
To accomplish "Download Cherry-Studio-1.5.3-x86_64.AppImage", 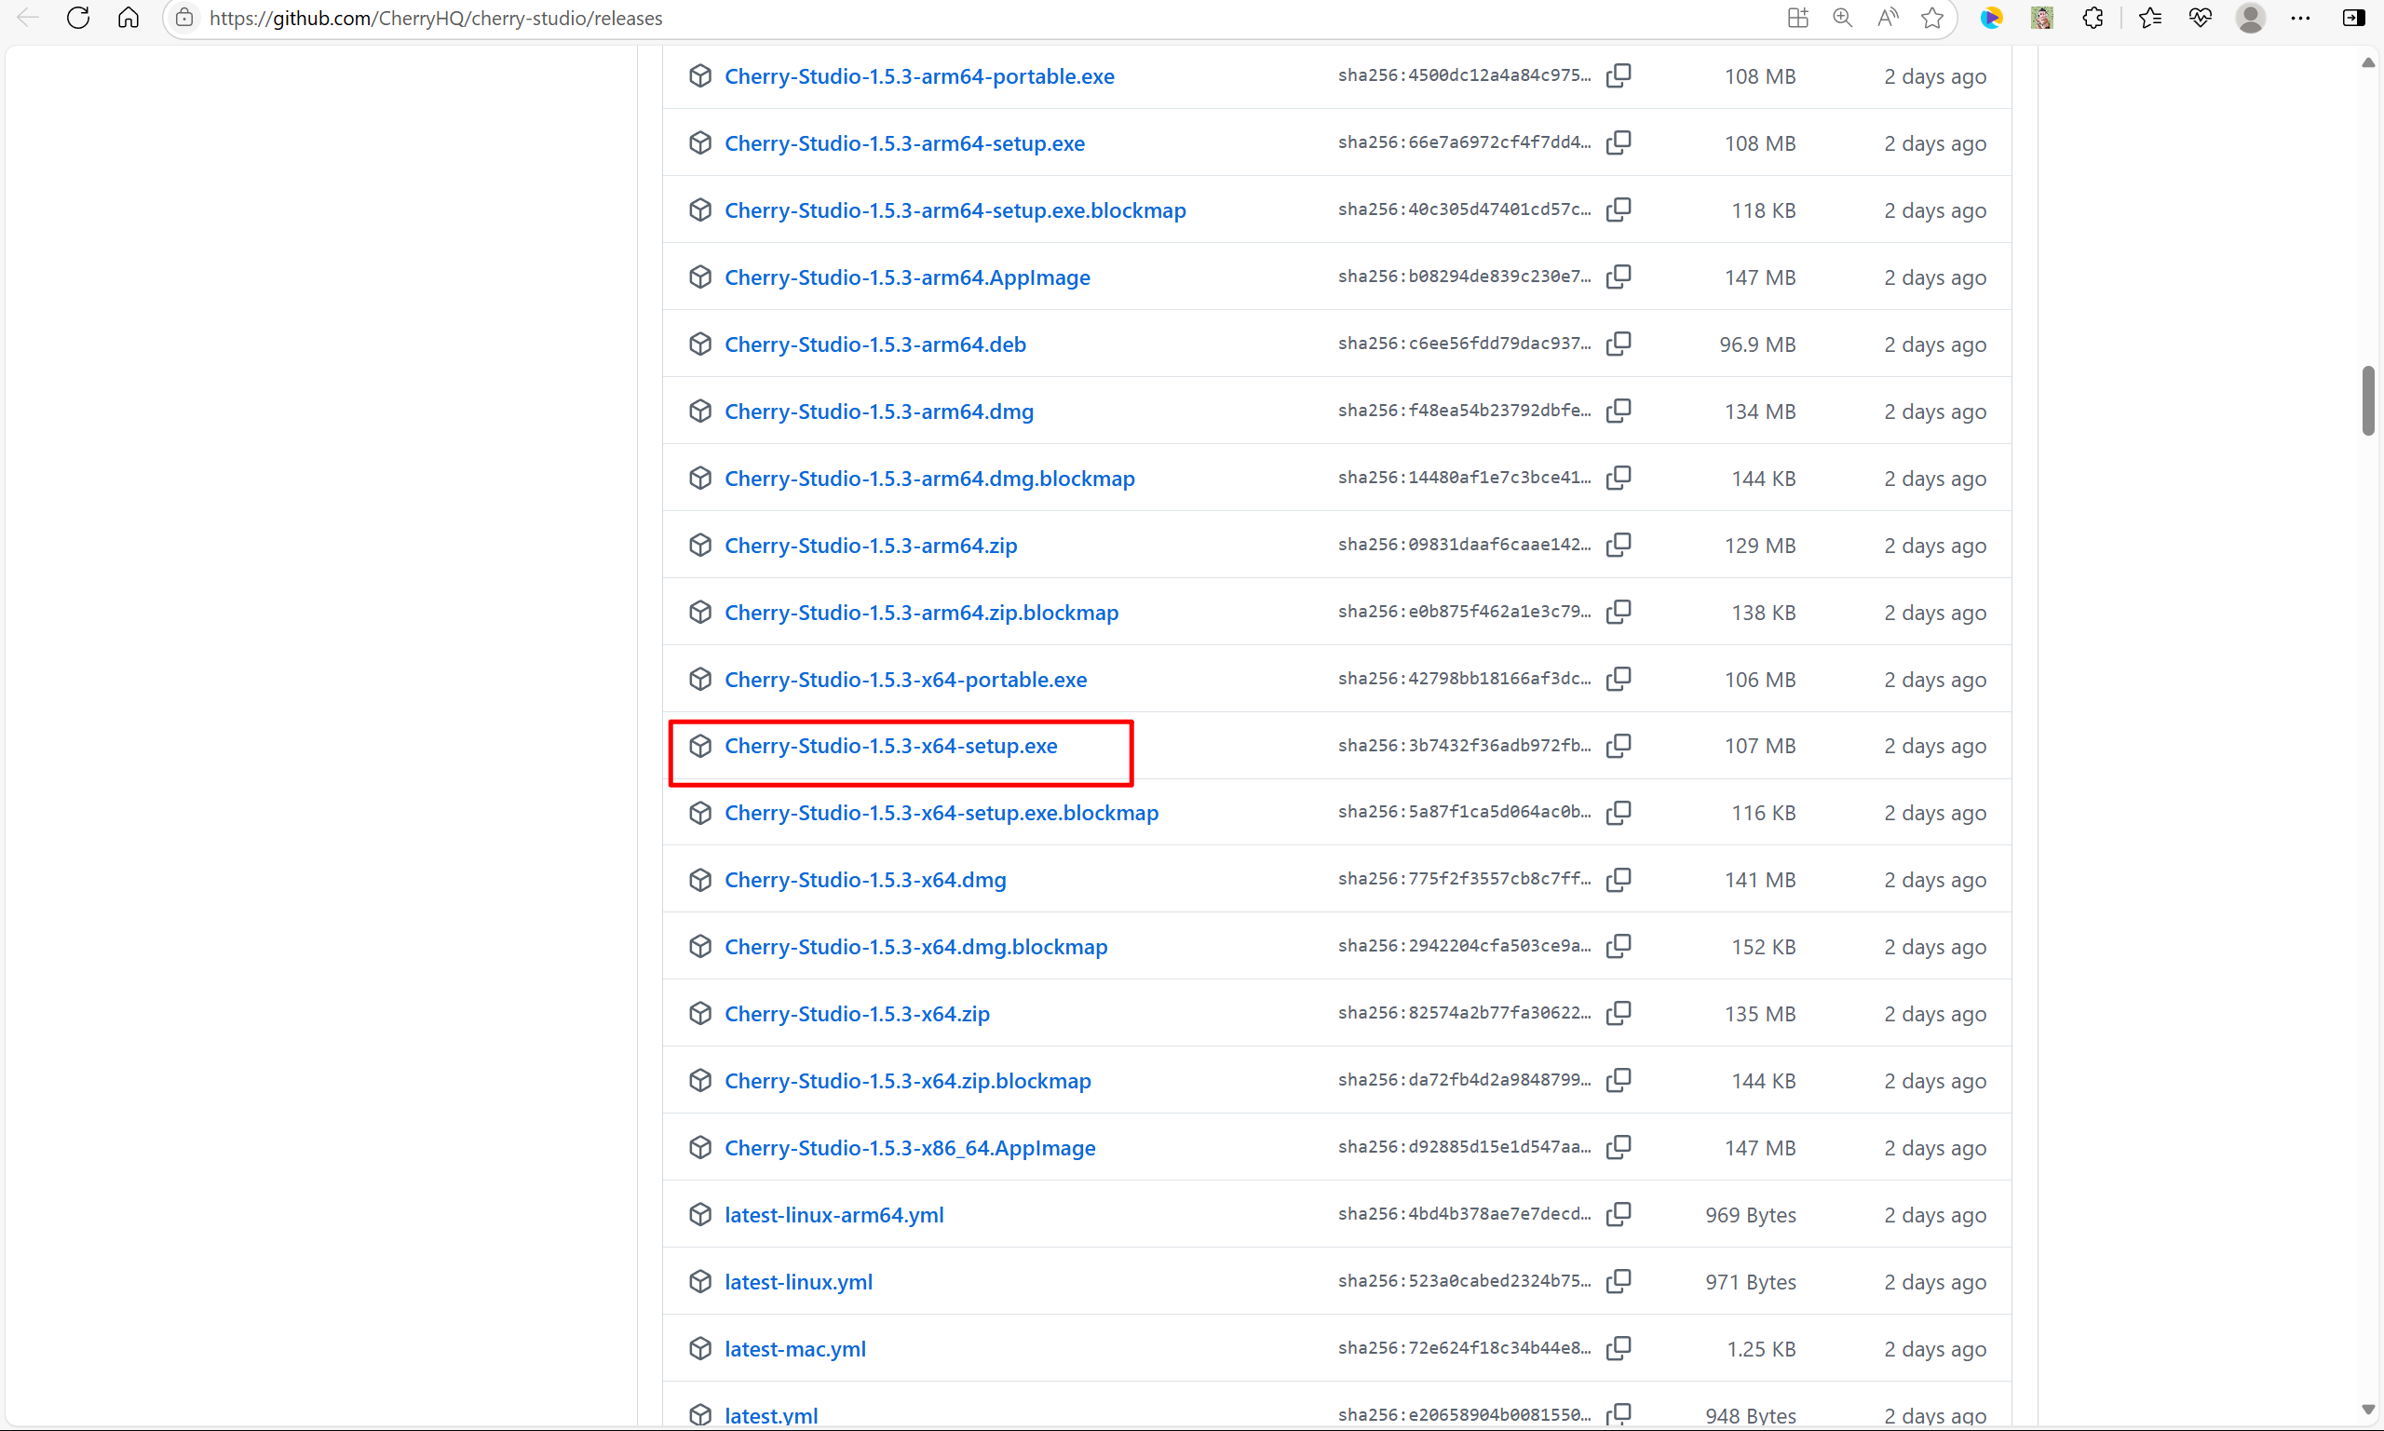I will [x=910, y=1147].
